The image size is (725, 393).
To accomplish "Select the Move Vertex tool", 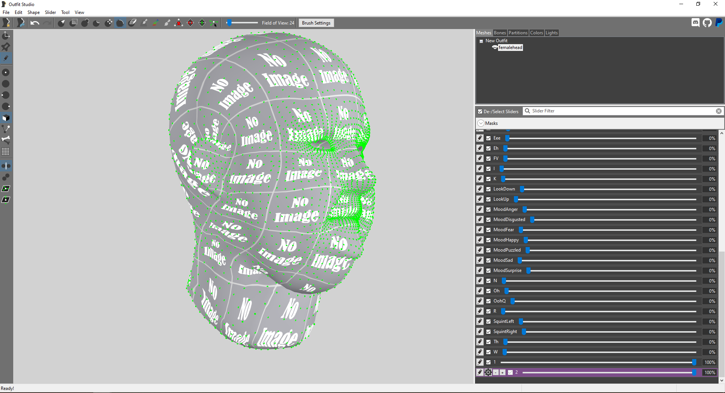I will (214, 23).
